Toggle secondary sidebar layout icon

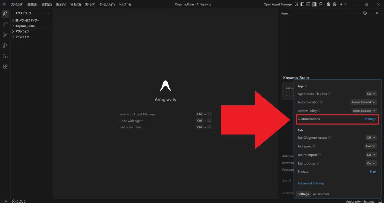[x=314, y=4]
